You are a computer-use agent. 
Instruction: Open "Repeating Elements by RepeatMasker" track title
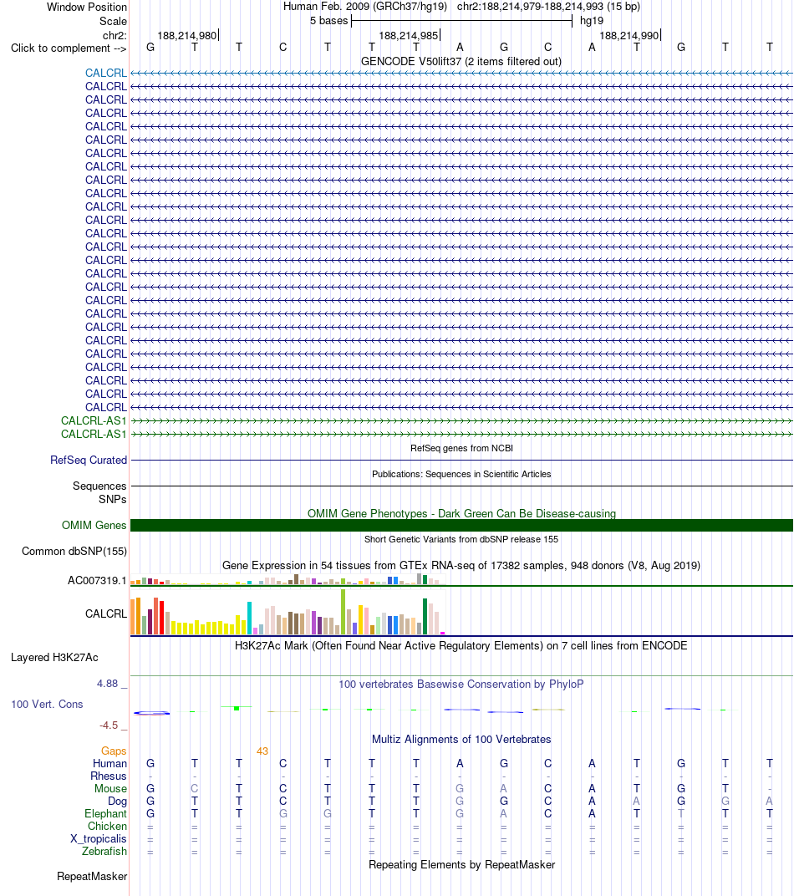coord(461,864)
